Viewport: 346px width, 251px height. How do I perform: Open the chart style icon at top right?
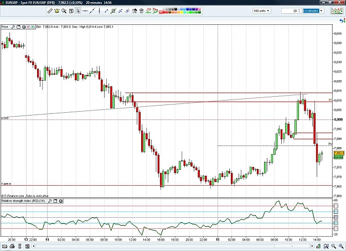(x=337, y=11)
